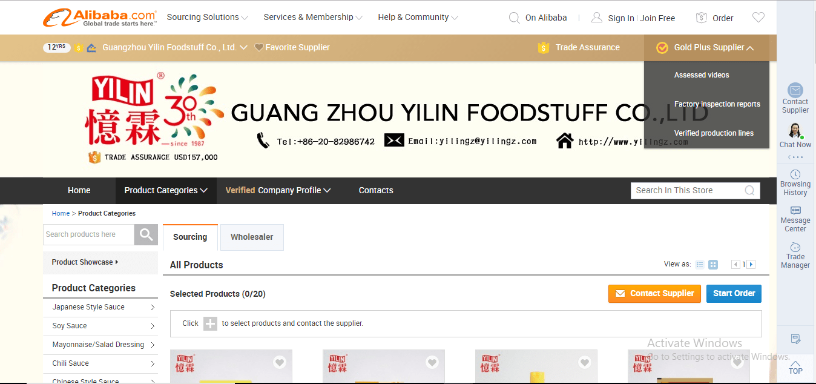Image resolution: width=816 pixels, height=384 pixels.
Task: Open the Contacts nav item
Action: tap(376, 190)
